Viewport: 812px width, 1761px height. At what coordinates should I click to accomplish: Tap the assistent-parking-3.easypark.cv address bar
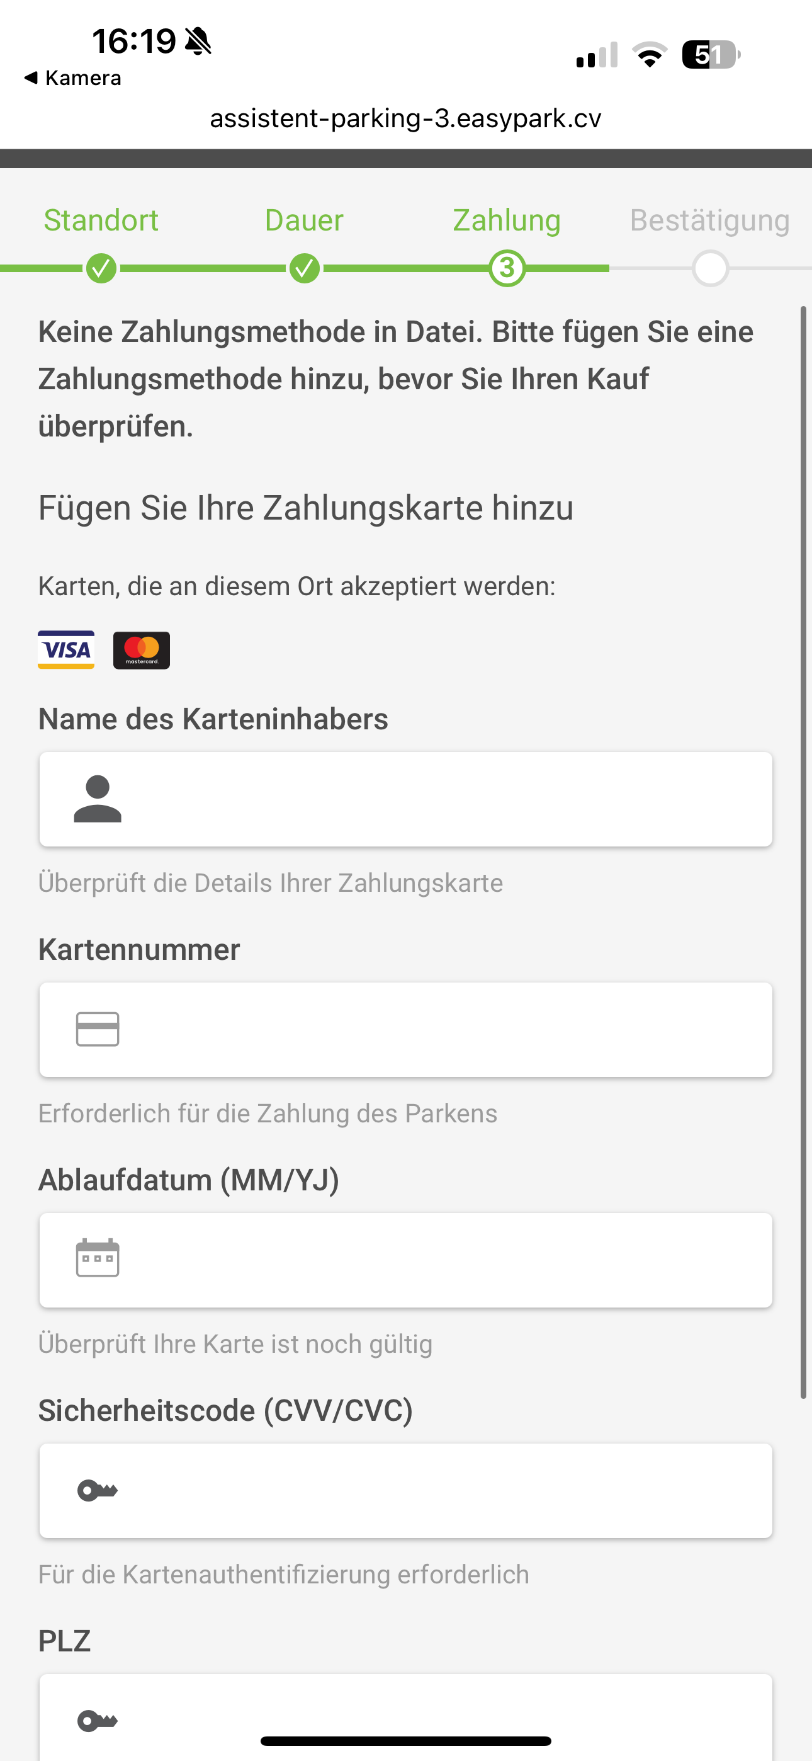tap(405, 118)
